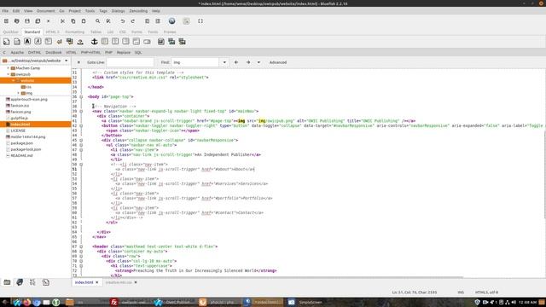This screenshot has width=546, height=307.
Task: Open Firefox from the taskbar
Action: [26, 302]
